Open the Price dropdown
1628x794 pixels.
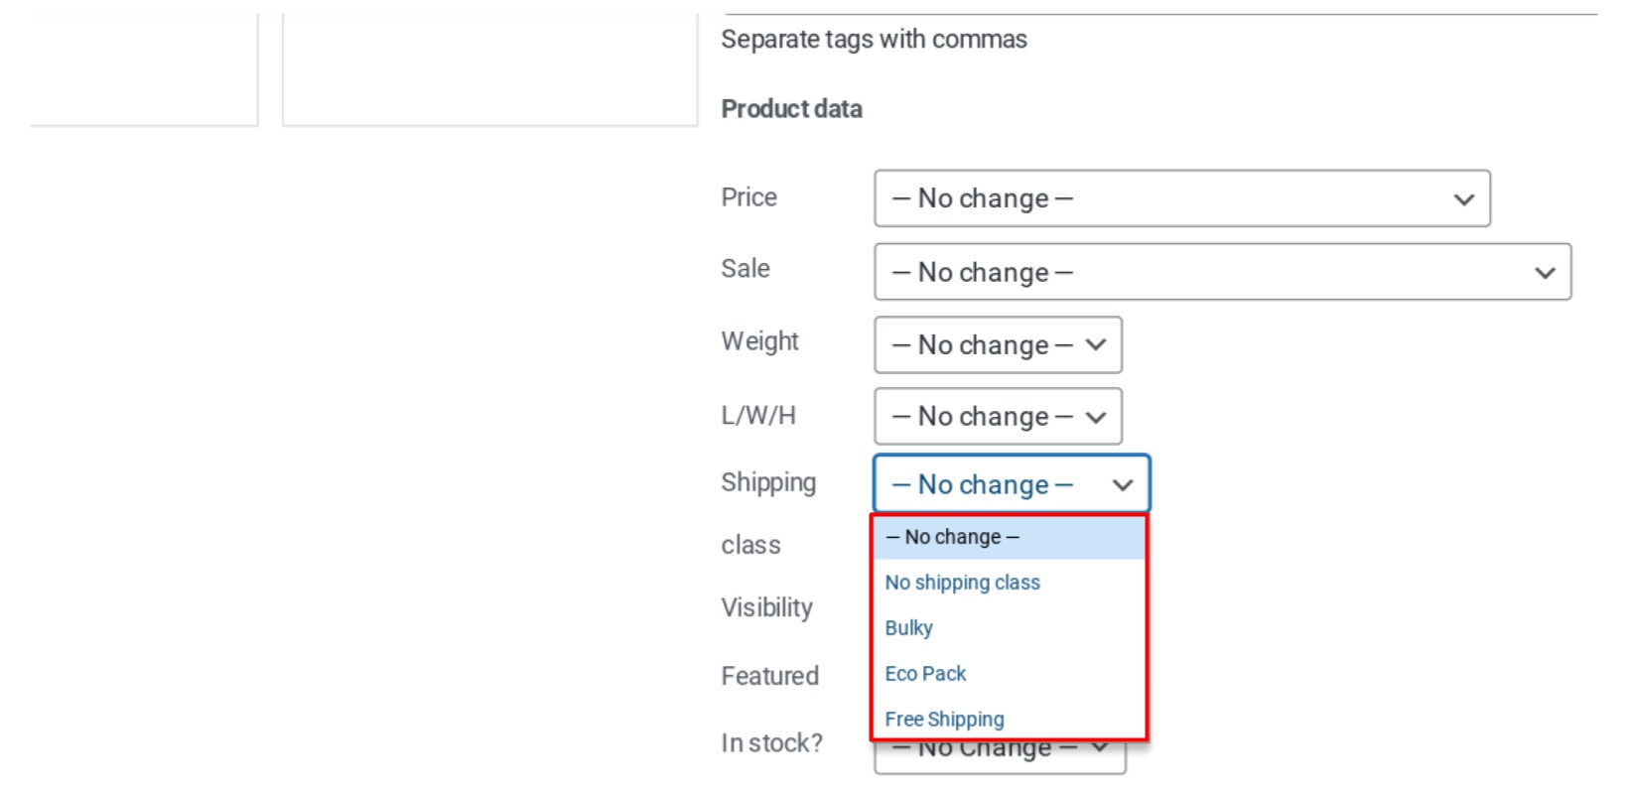tap(1181, 198)
